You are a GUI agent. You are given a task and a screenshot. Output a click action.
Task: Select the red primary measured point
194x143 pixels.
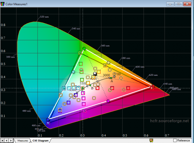(151, 86)
